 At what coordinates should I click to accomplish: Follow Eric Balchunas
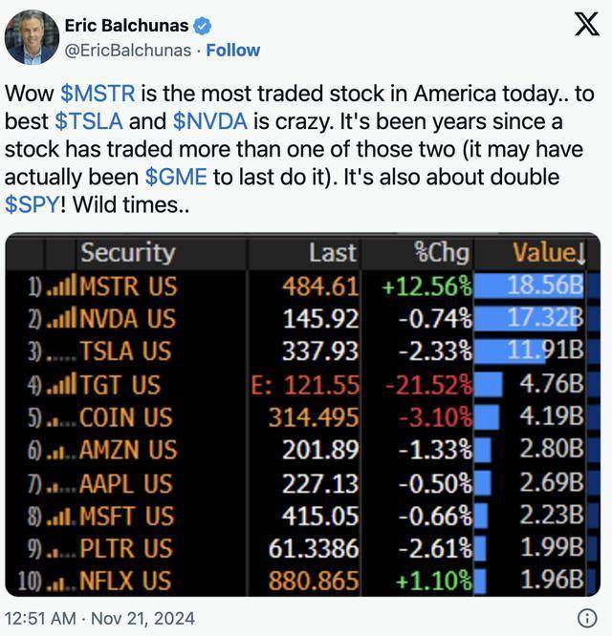[x=233, y=50]
